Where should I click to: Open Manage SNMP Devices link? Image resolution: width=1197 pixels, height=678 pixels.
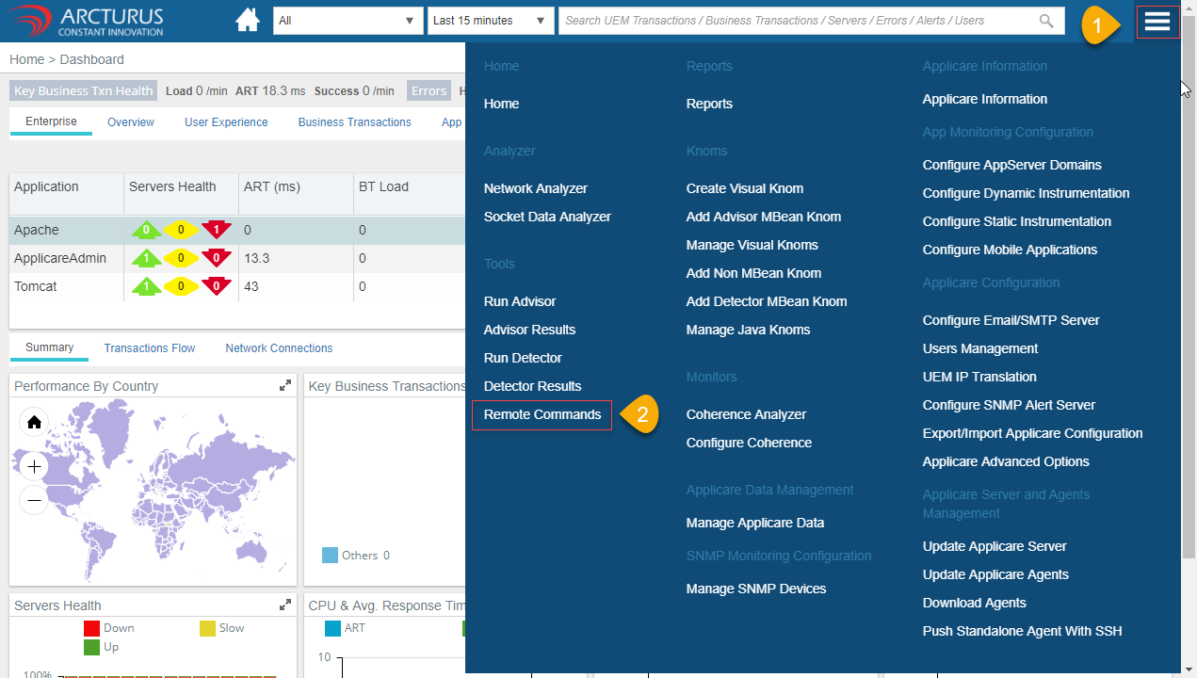(x=755, y=589)
